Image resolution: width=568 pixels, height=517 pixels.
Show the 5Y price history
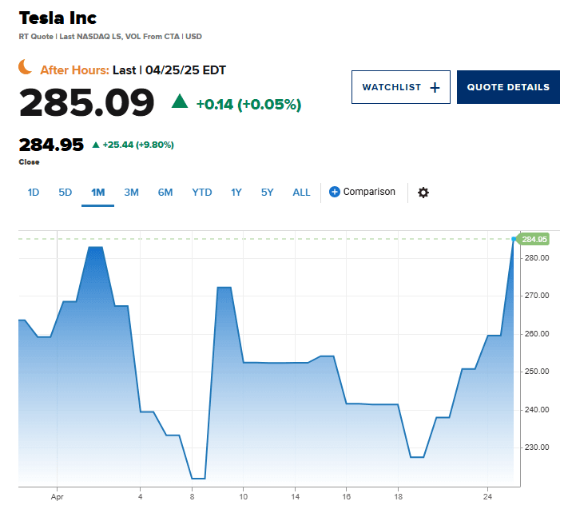[268, 192]
